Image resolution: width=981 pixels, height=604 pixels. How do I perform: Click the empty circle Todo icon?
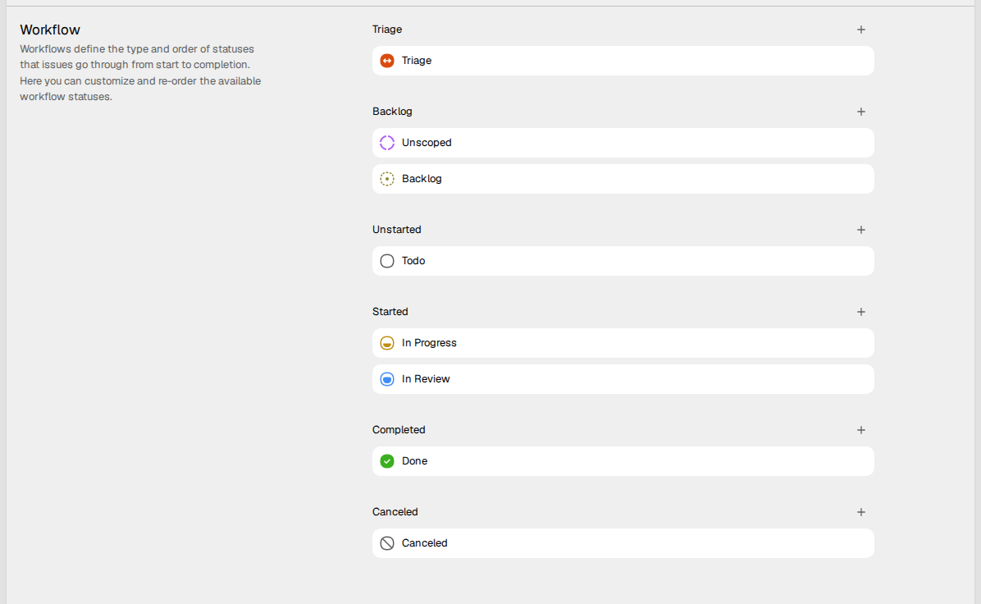point(387,261)
